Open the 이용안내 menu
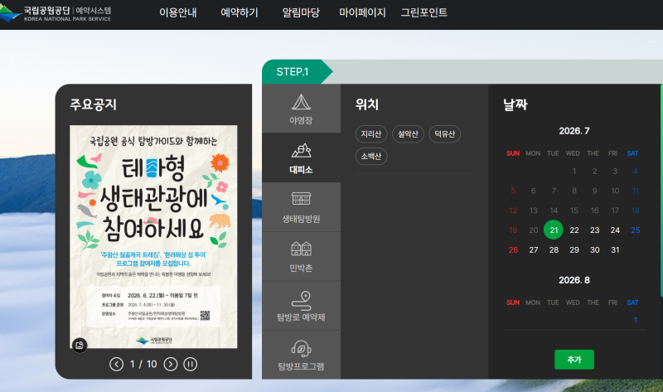Image resolution: width=663 pixels, height=392 pixels. (x=178, y=12)
